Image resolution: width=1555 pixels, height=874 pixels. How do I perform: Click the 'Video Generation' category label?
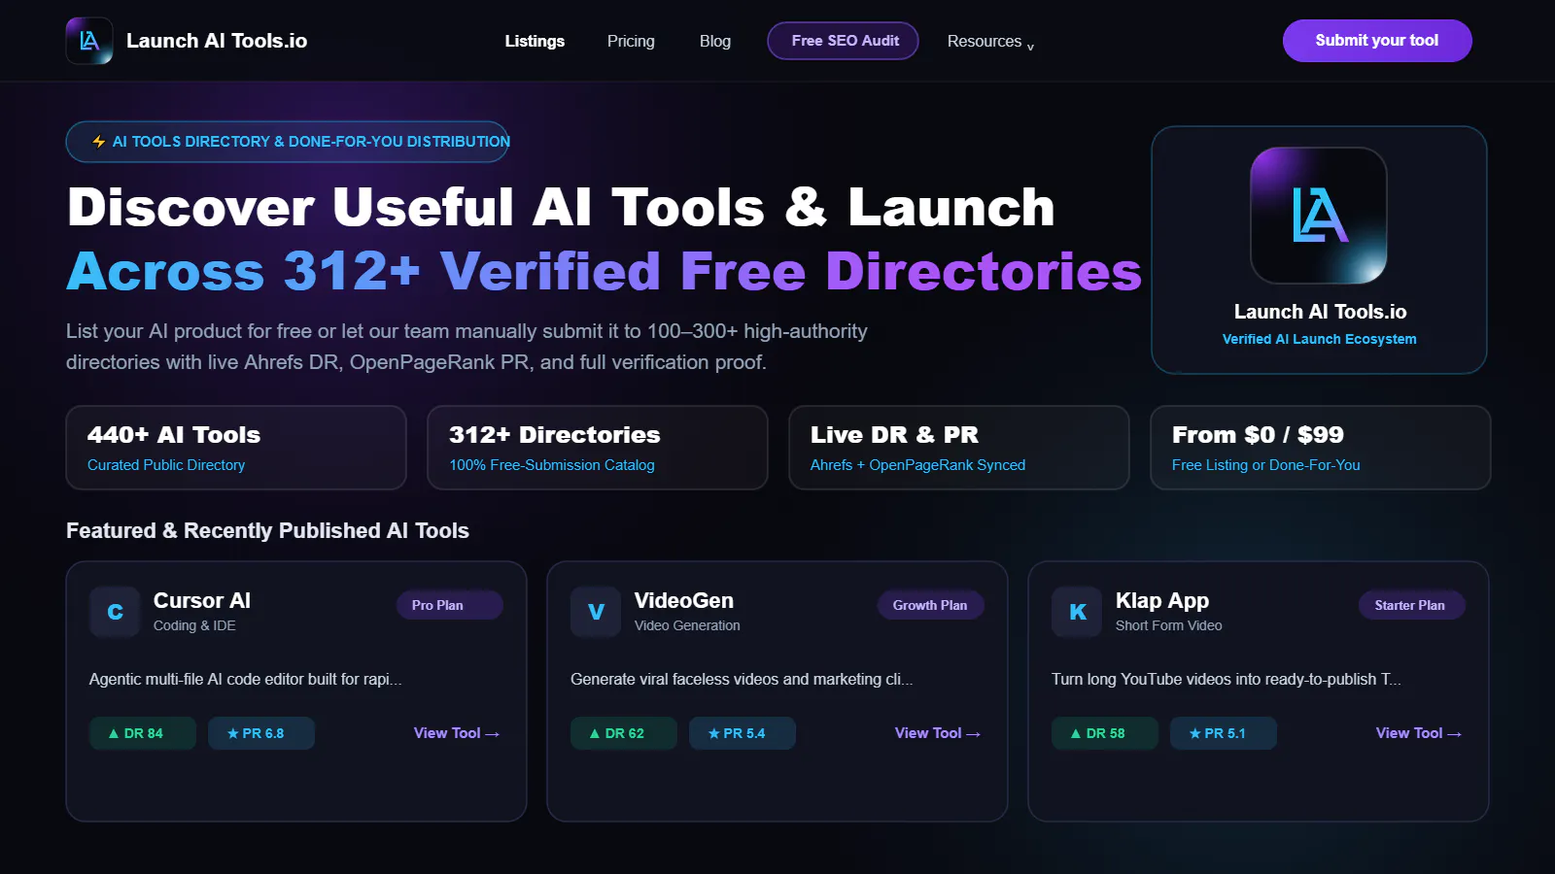pyautogui.click(x=687, y=625)
